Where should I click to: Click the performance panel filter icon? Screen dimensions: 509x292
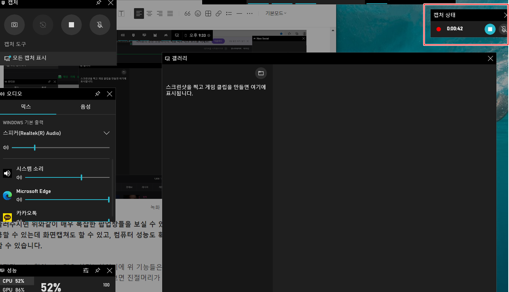[x=86, y=270]
